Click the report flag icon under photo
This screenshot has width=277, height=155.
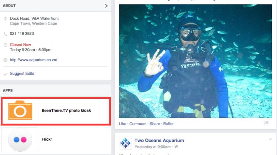(266, 123)
